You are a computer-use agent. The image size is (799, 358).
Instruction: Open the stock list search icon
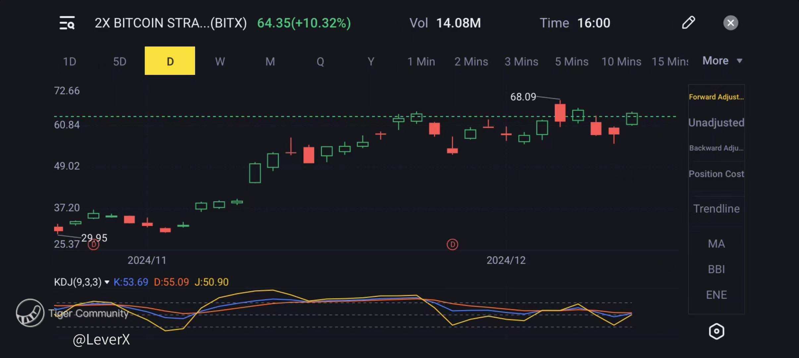[67, 23]
